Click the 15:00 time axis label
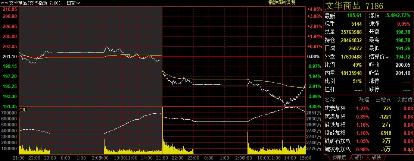Screen dimensions: 414x161 (305, 158)
